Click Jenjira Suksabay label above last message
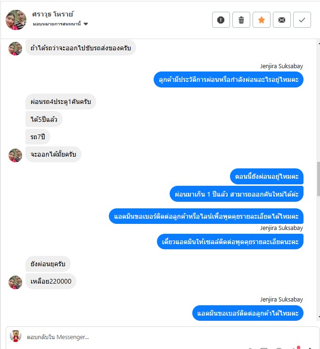Screen dimensions: 320x349 281,299
